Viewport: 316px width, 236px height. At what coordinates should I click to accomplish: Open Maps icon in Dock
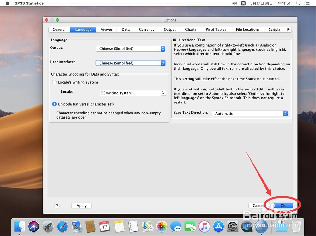tap(147, 226)
